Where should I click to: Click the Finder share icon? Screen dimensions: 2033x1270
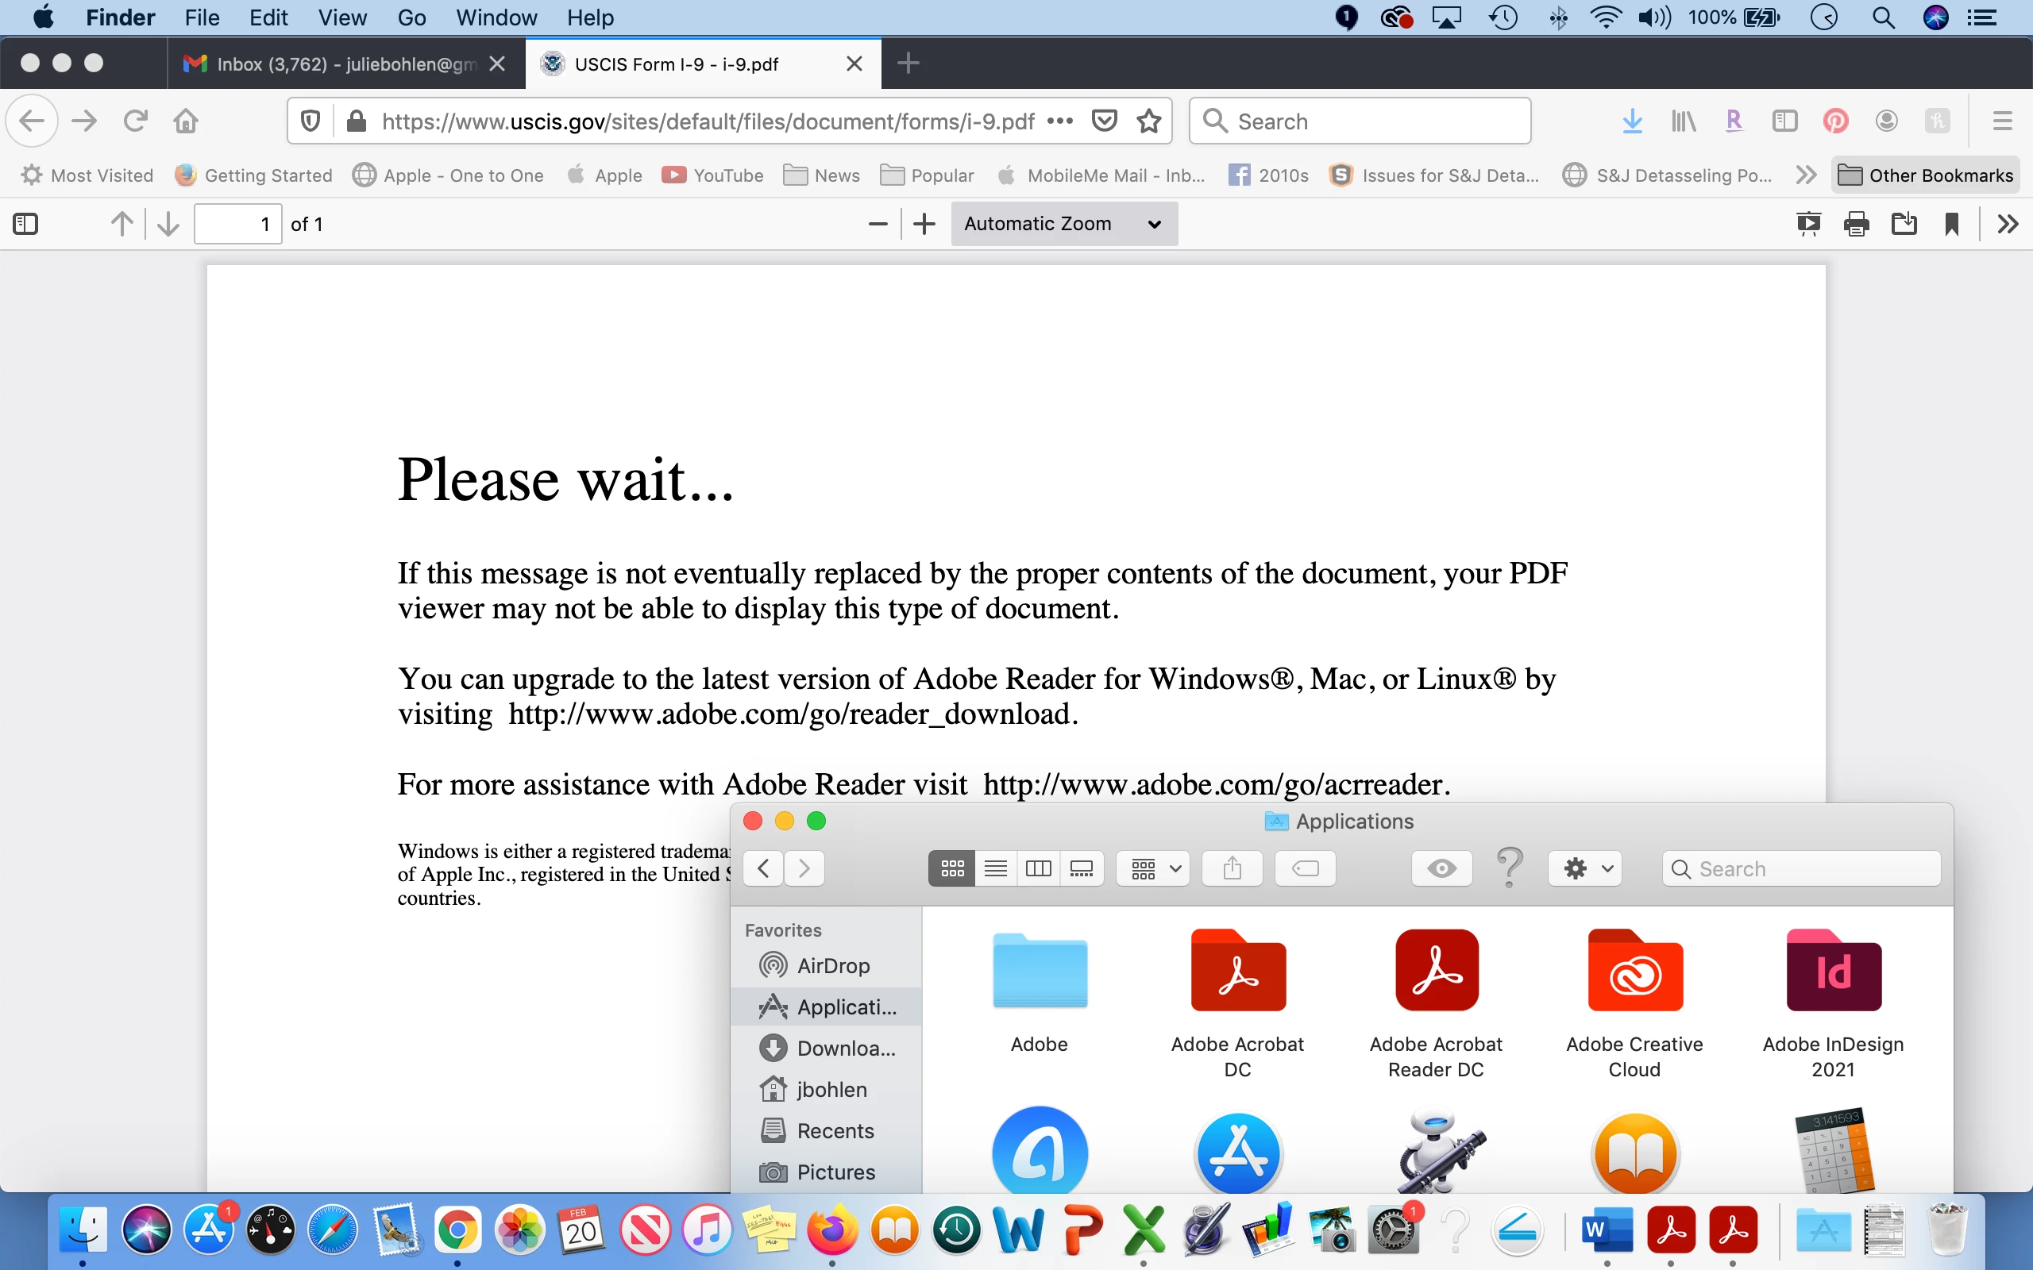(x=1232, y=868)
